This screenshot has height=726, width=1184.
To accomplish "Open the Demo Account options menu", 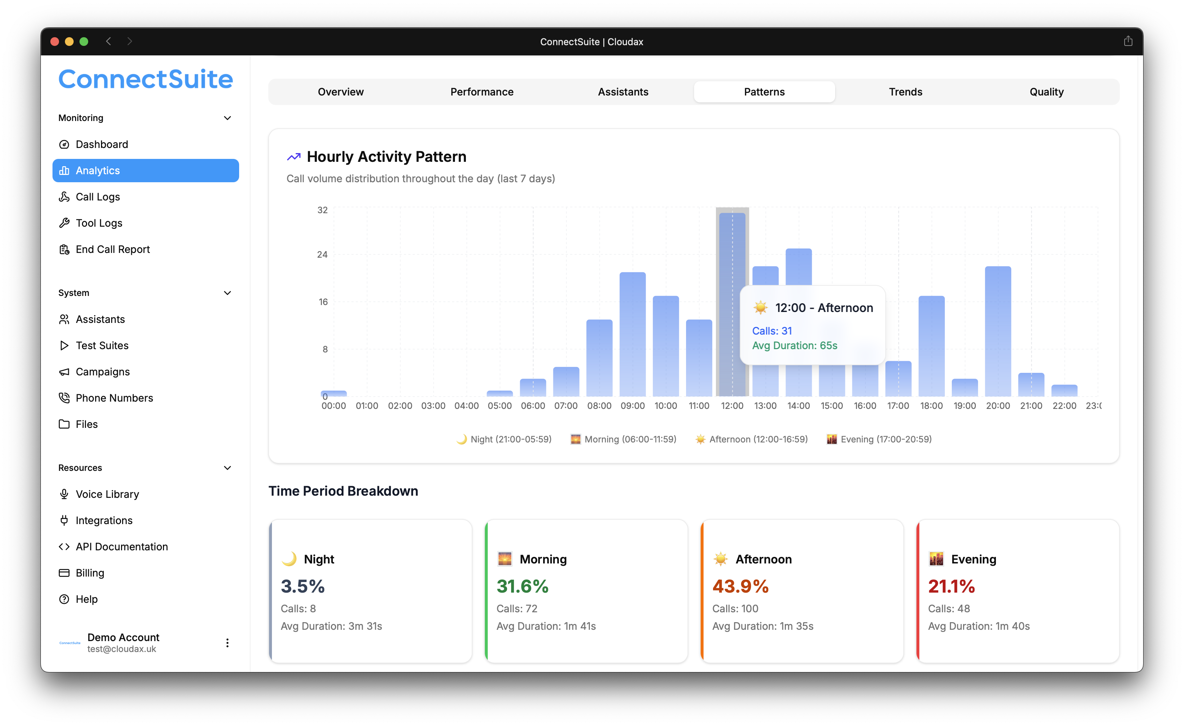I will pos(227,643).
